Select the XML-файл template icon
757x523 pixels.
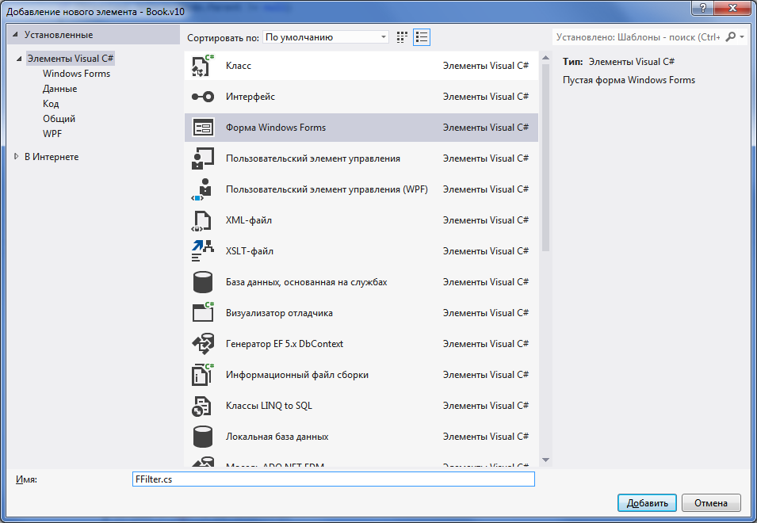(203, 220)
